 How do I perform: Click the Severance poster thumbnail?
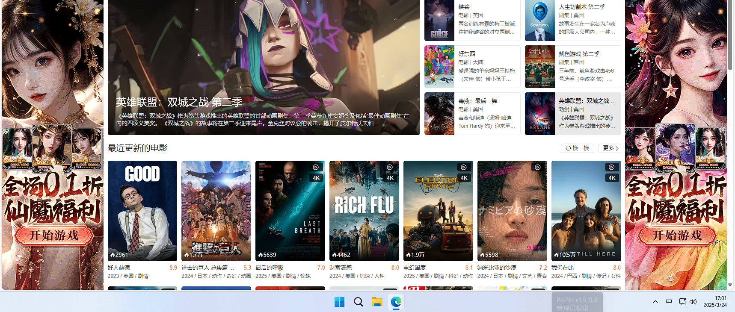click(x=540, y=20)
